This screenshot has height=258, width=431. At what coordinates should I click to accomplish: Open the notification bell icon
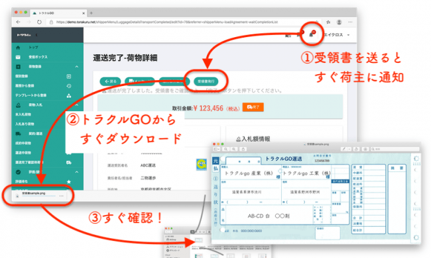point(311,35)
